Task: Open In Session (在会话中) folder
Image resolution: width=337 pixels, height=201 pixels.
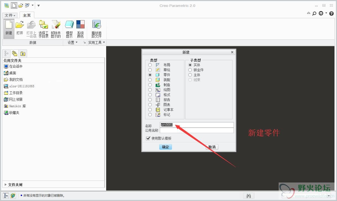Action: [x=13, y=66]
